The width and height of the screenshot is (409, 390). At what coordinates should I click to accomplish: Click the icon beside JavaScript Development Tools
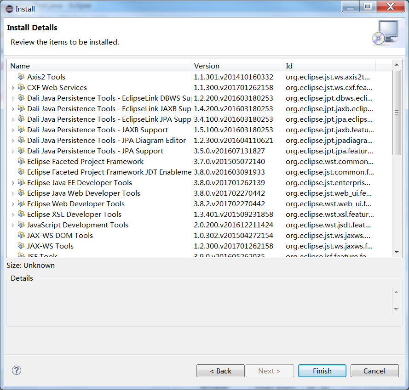pos(21,225)
